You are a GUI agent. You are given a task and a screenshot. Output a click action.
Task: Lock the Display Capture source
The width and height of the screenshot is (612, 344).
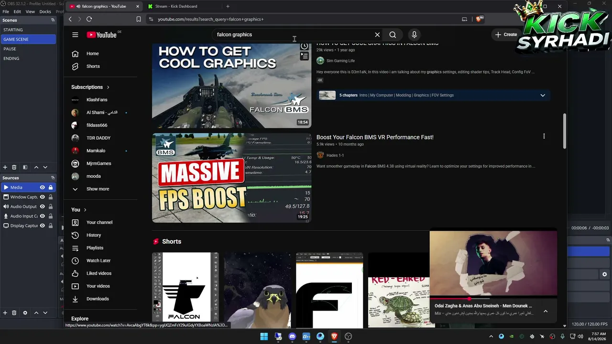click(51, 226)
